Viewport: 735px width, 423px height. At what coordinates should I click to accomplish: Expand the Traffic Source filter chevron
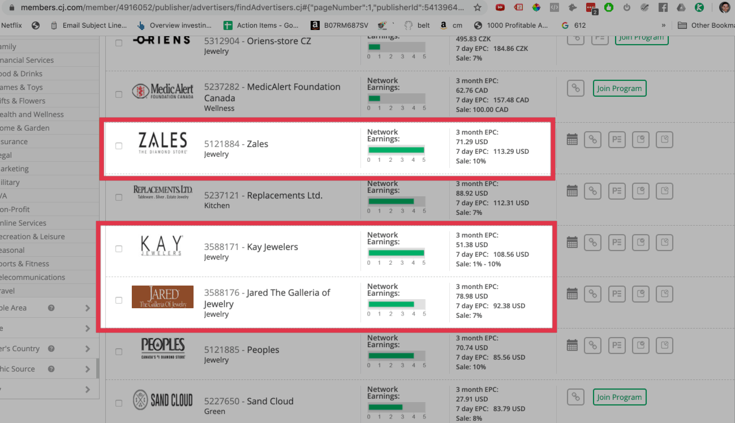pos(88,369)
